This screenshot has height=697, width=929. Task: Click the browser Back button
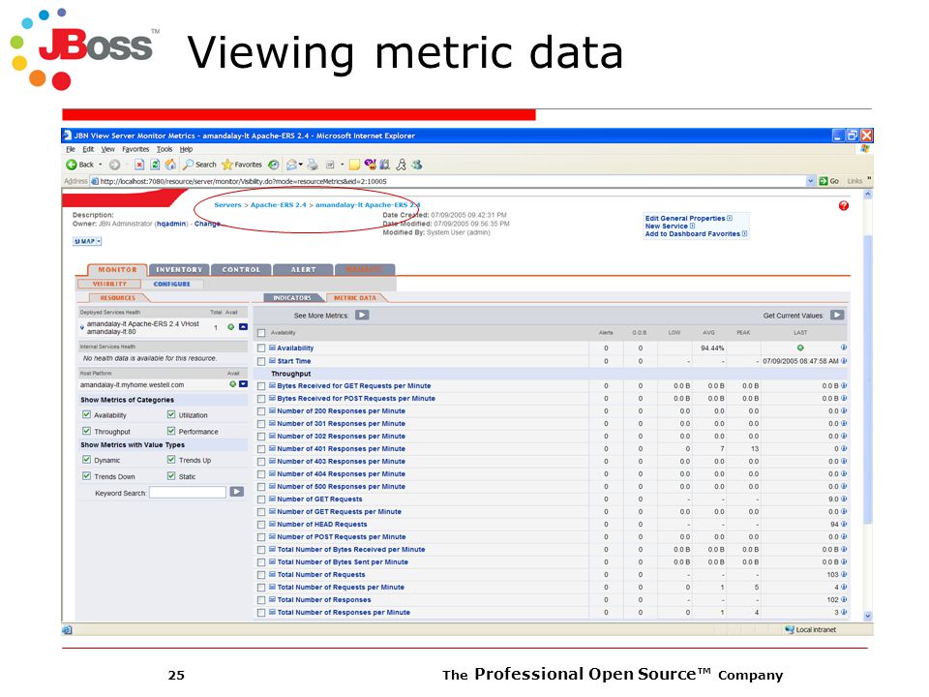(80, 165)
